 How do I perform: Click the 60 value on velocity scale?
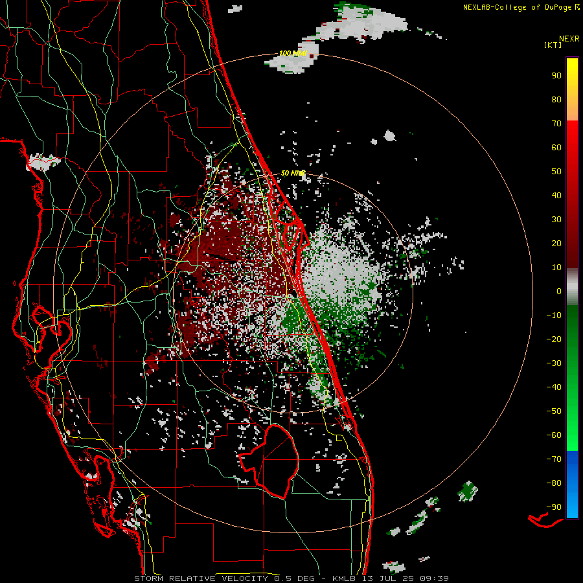(556, 147)
